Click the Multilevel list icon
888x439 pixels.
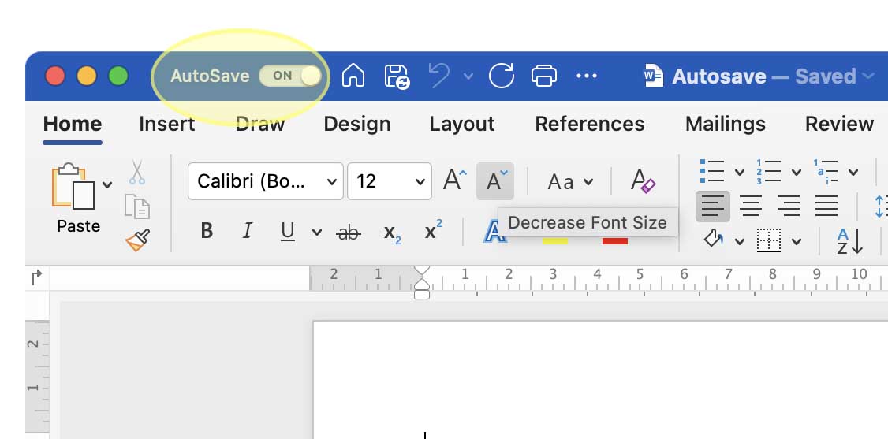click(826, 171)
